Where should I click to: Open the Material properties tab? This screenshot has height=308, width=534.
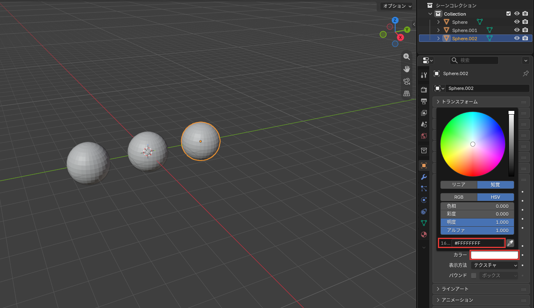(424, 234)
